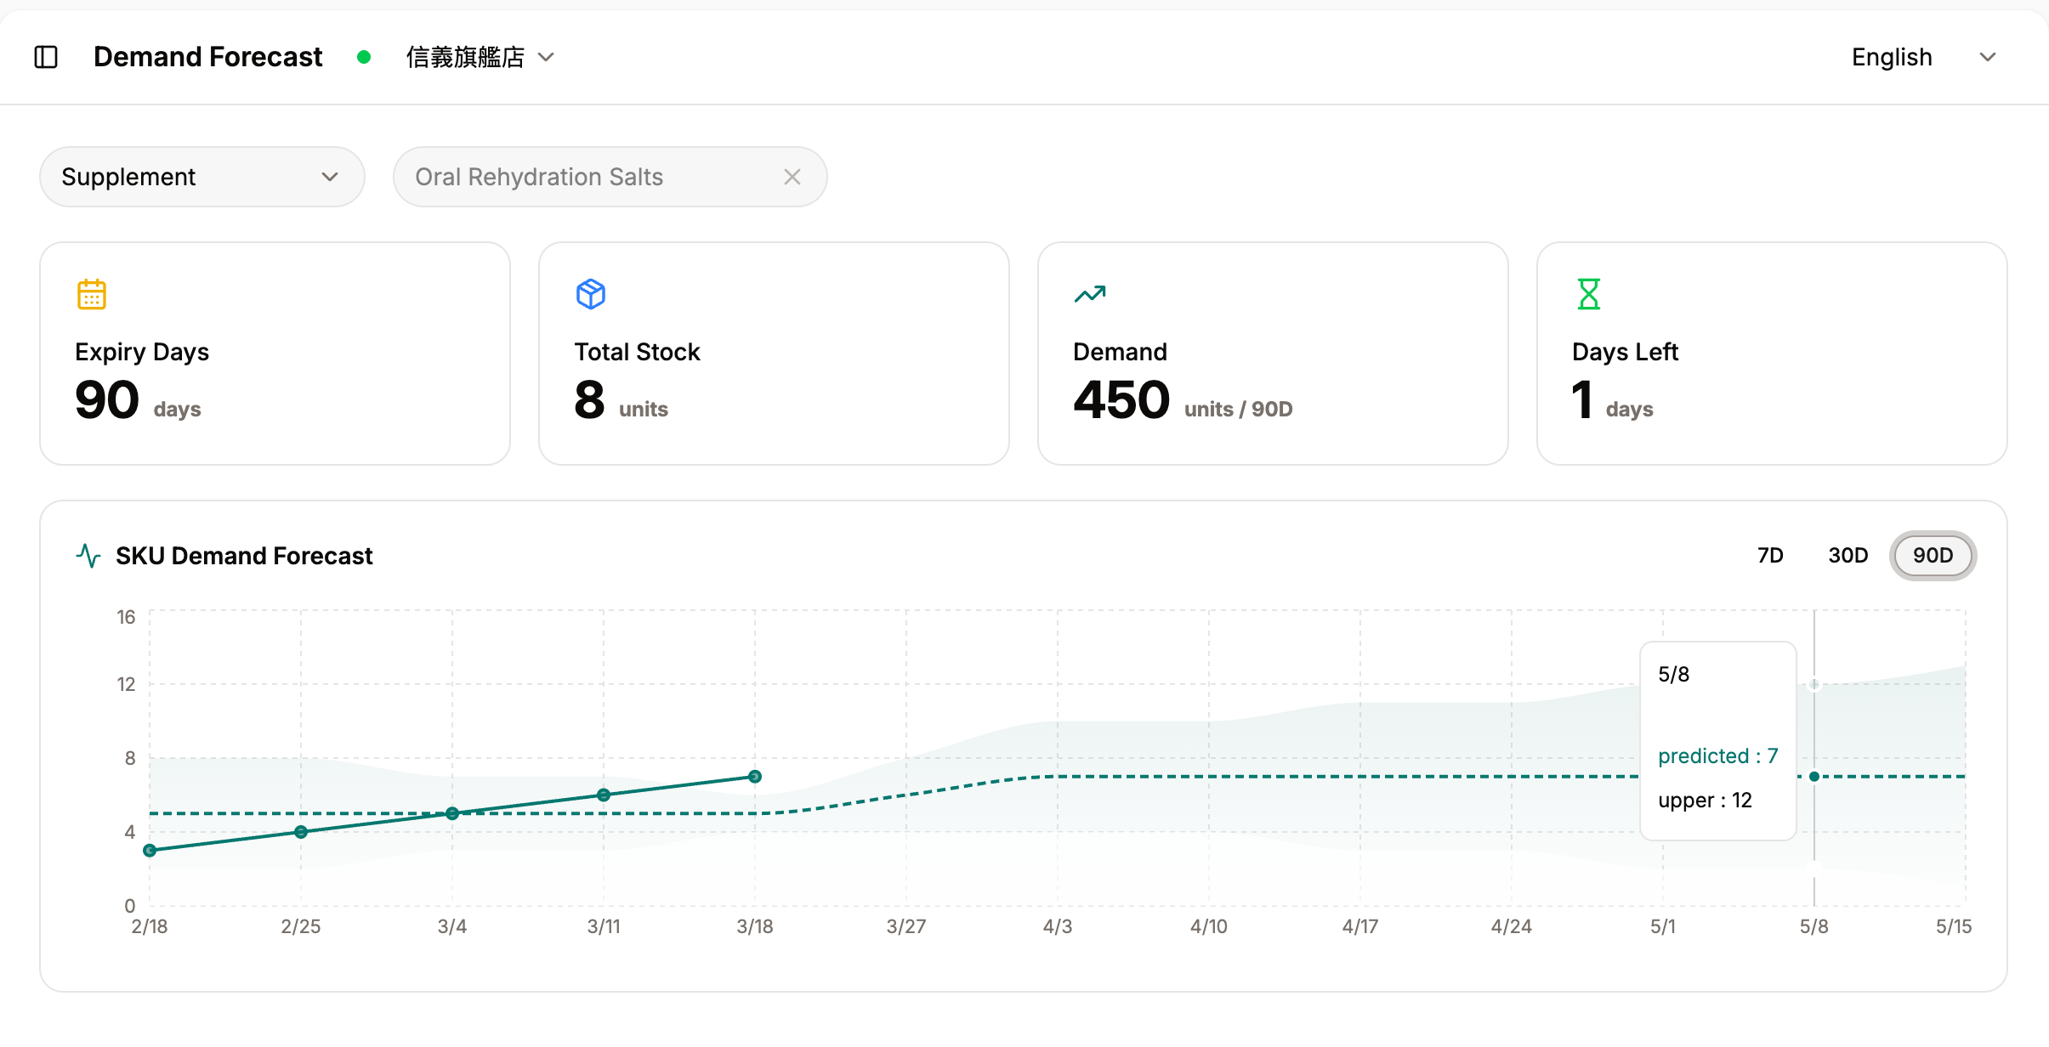Click the Total Stock card
Screen dimensions: 2049x1047
click(x=774, y=354)
